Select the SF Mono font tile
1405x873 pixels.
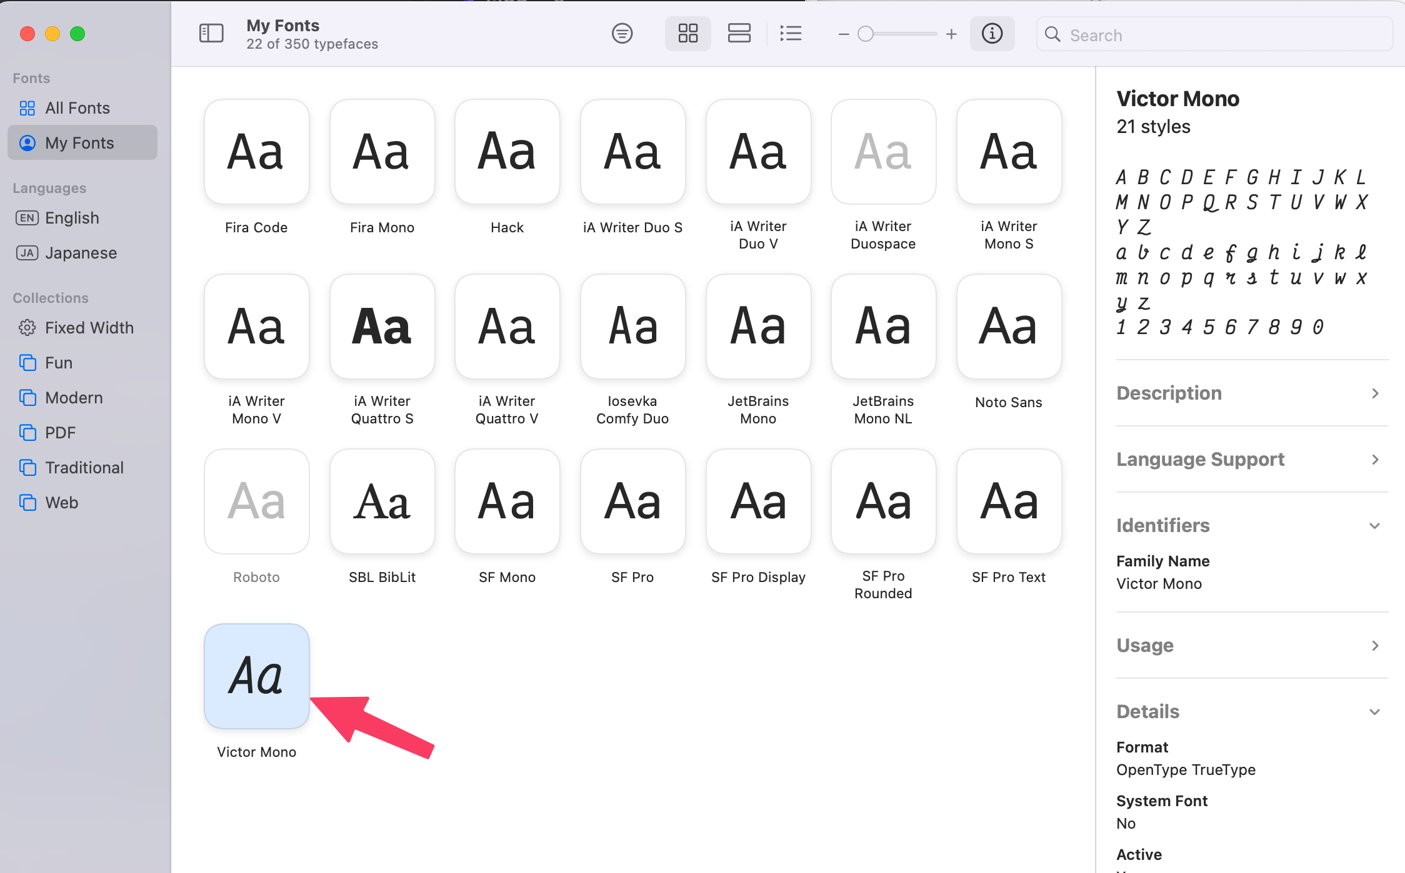click(507, 501)
